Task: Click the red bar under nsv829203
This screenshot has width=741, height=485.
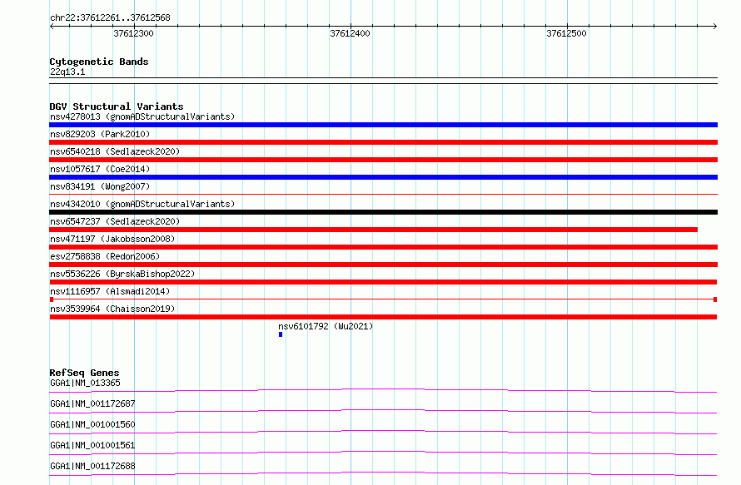Action: pos(383,142)
